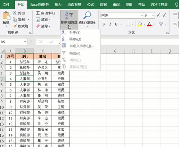
Task: Expand the Paste options arrow
Action: click(x=6, y=27)
